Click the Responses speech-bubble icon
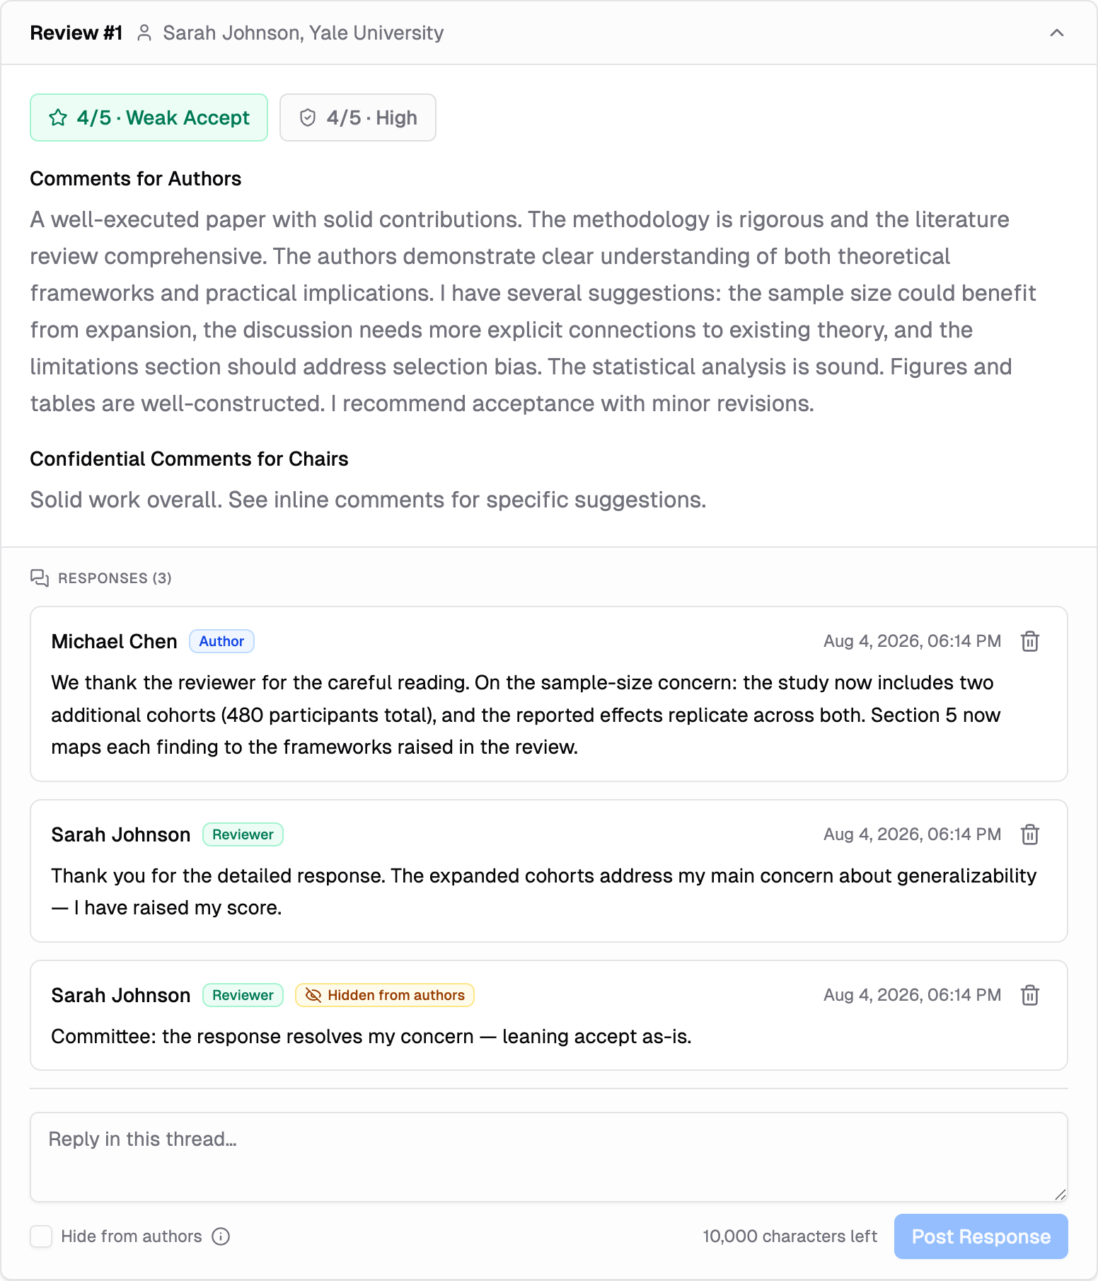Viewport: 1098px width, 1281px height. (x=40, y=578)
